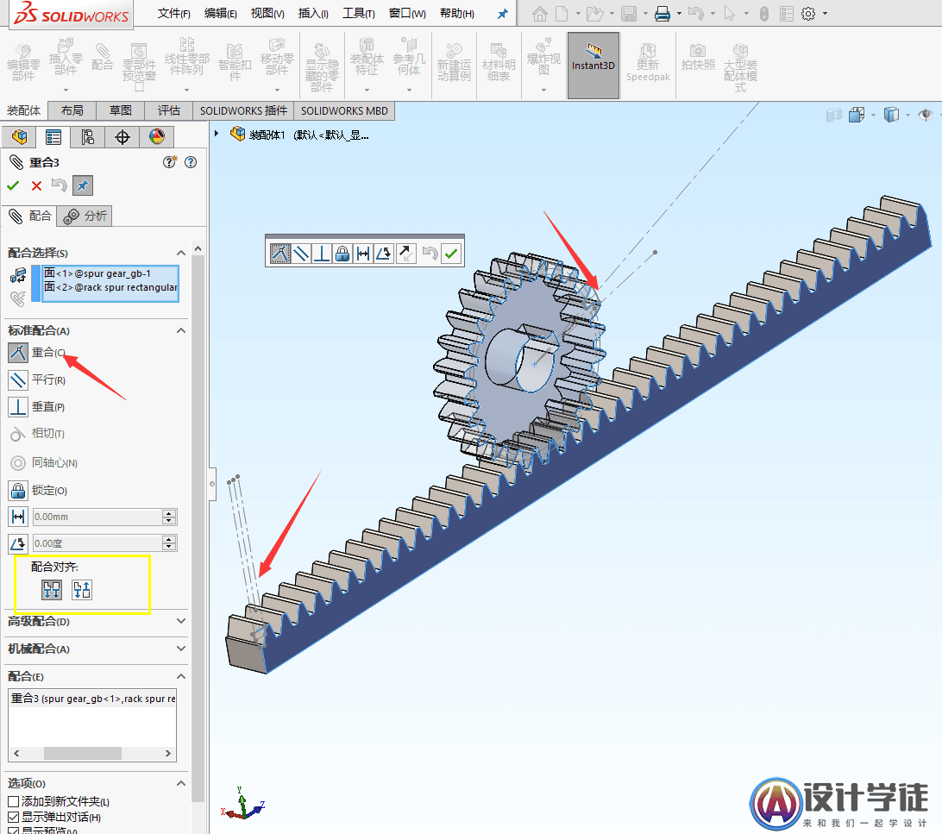Click the 0.00度 angle input field
The width and height of the screenshot is (942, 834).
(x=97, y=543)
